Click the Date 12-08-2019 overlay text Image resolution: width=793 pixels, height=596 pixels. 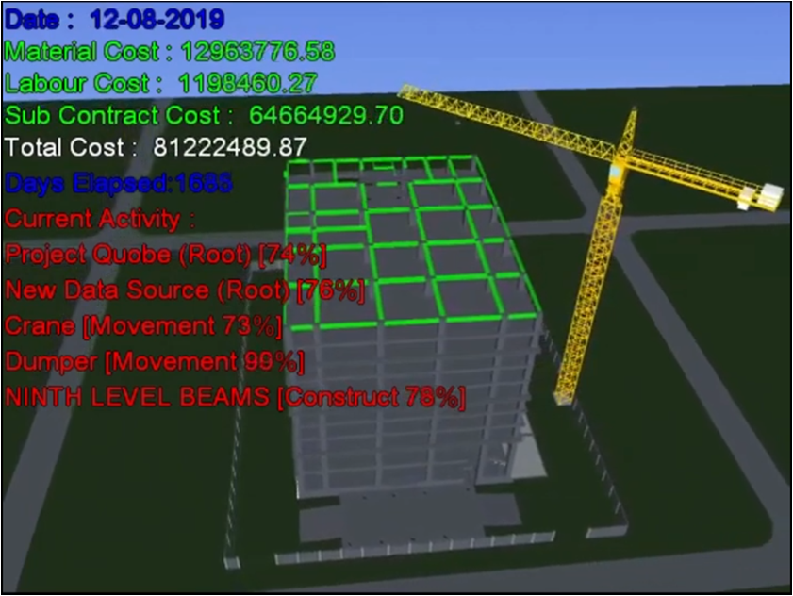tap(114, 19)
